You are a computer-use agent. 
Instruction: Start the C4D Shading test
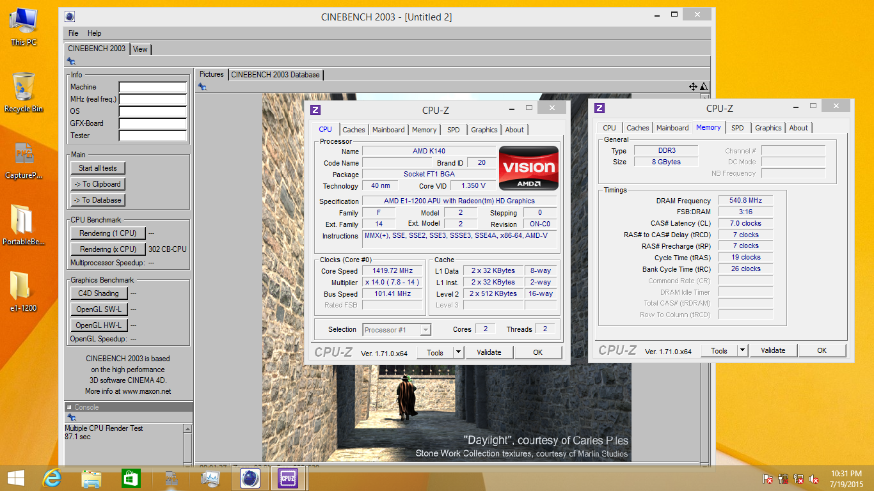point(99,293)
